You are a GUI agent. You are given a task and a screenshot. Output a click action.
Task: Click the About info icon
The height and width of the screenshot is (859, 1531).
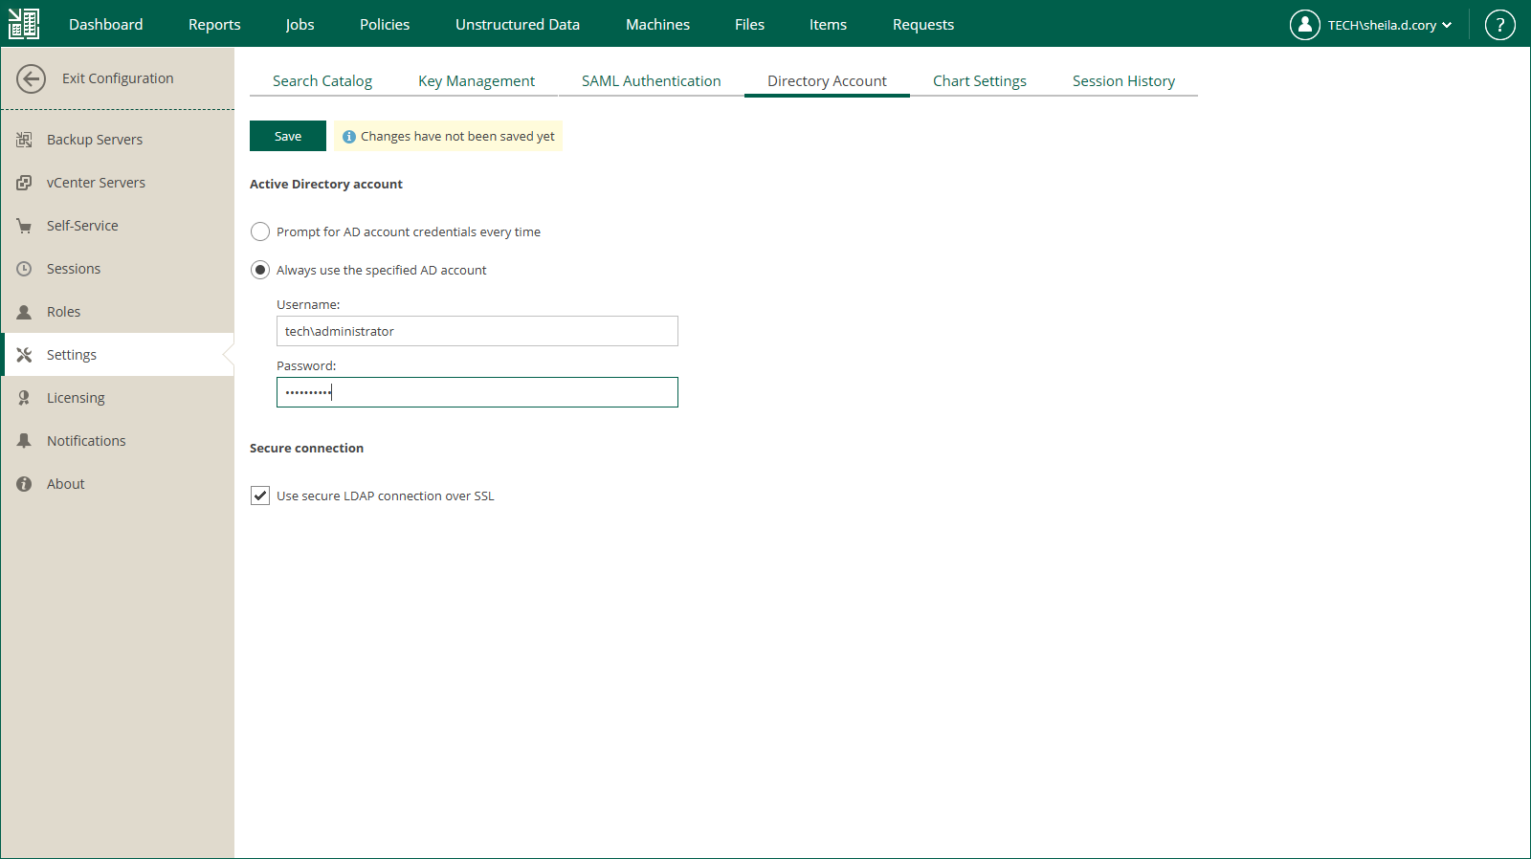pyautogui.click(x=24, y=484)
